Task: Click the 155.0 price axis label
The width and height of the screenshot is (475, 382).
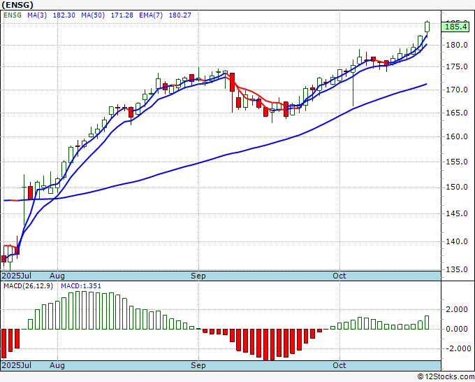Action: (457, 162)
